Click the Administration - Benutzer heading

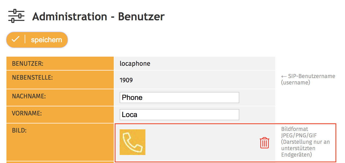[98, 17]
